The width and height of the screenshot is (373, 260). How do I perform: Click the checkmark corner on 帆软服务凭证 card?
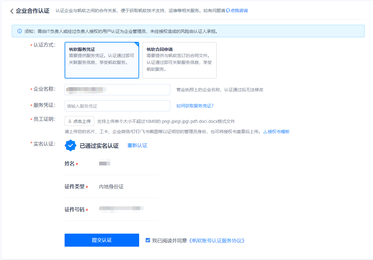click(137, 44)
